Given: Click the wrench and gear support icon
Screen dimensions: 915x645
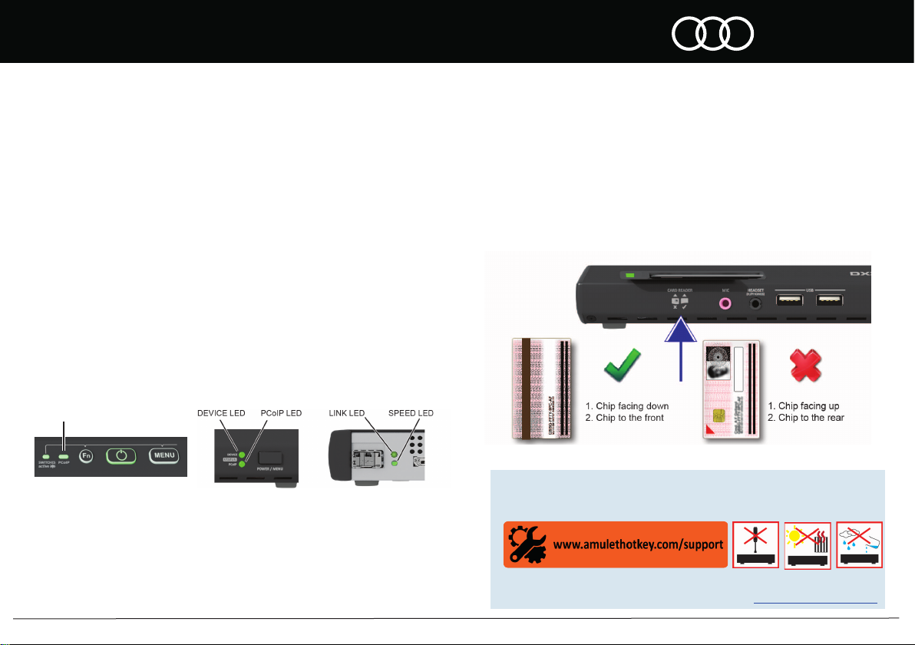Looking at the screenshot, I should pyautogui.click(x=527, y=544).
